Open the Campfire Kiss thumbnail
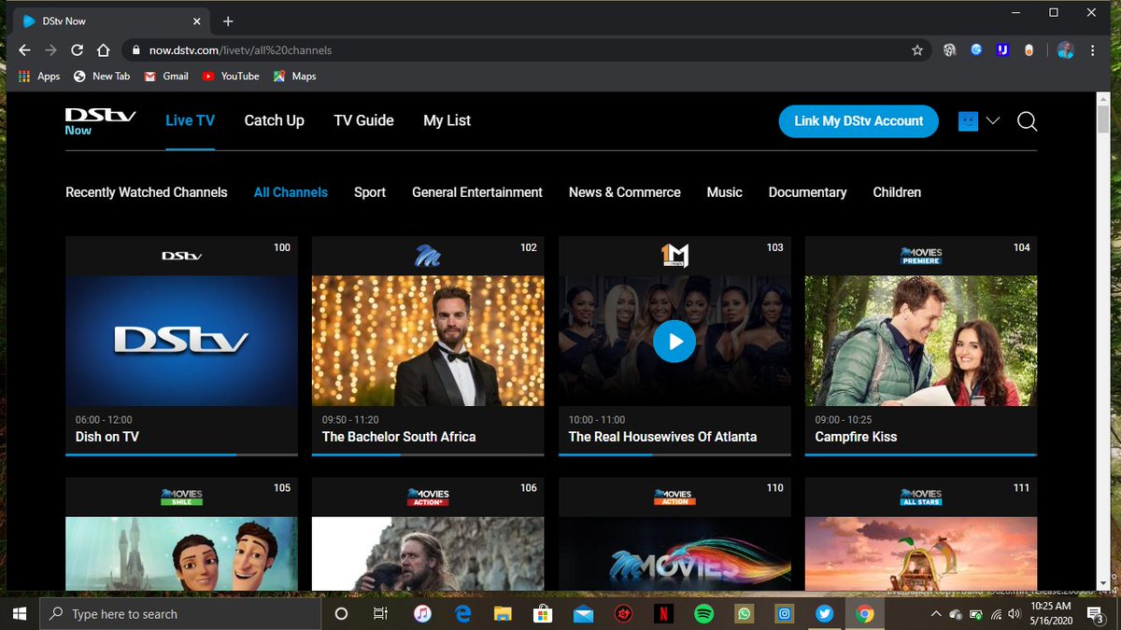The image size is (1121, 630). (921, 341)
